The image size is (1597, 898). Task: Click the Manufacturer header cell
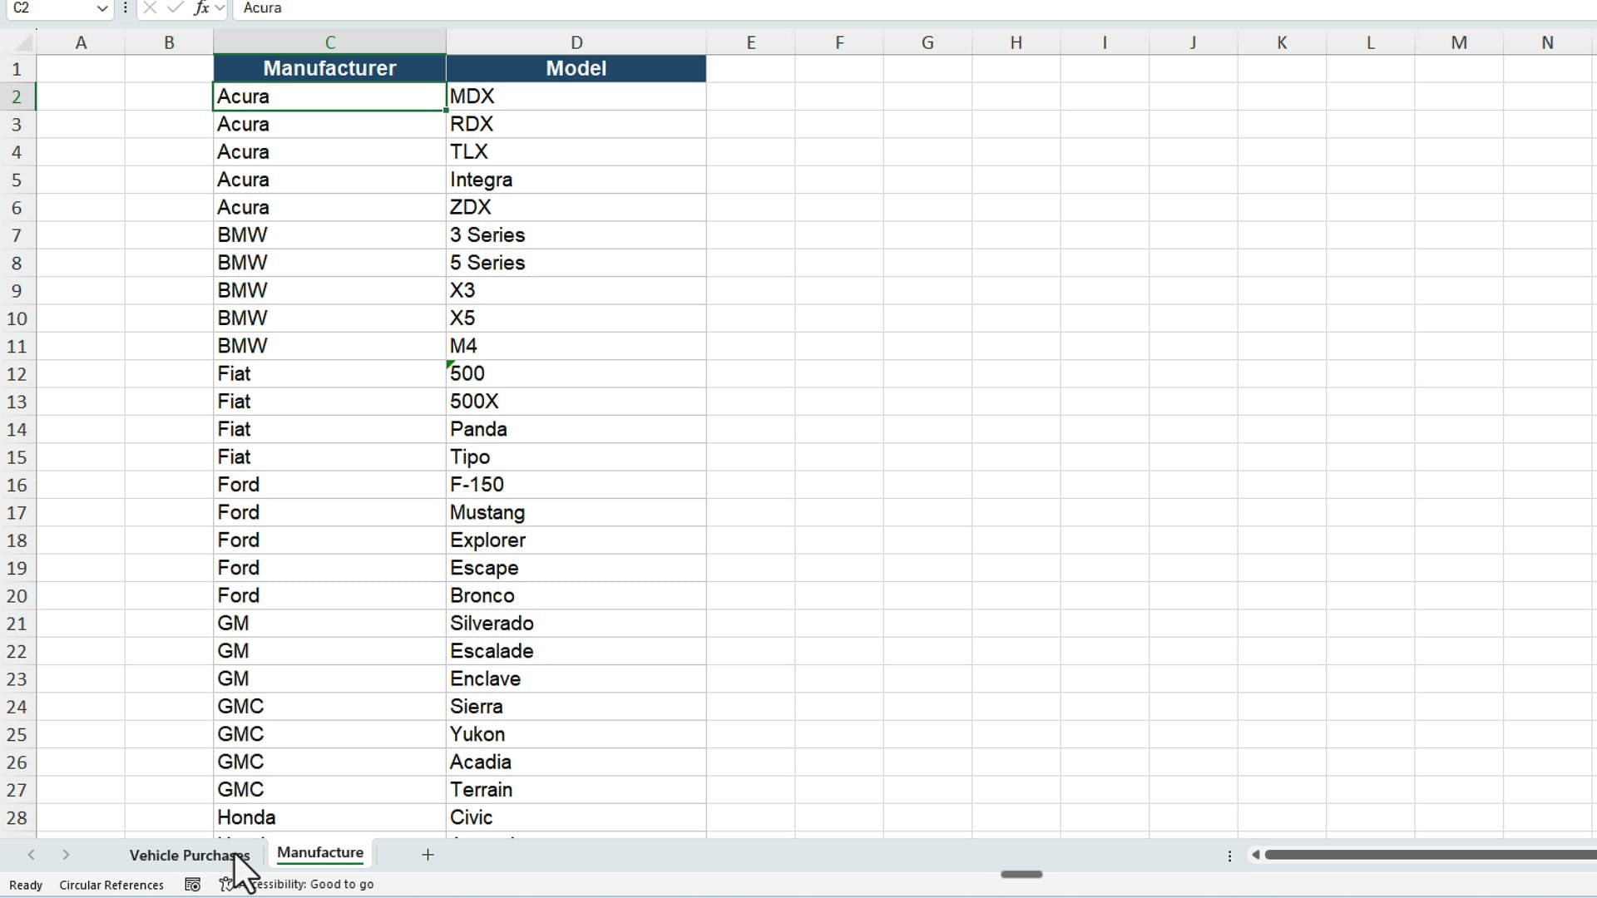point(329,68)
